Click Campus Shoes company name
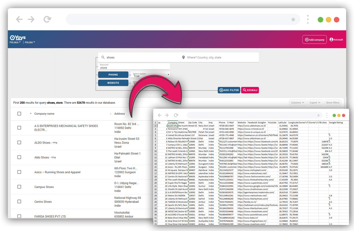354x231 pixels. (x=44, y=187)
